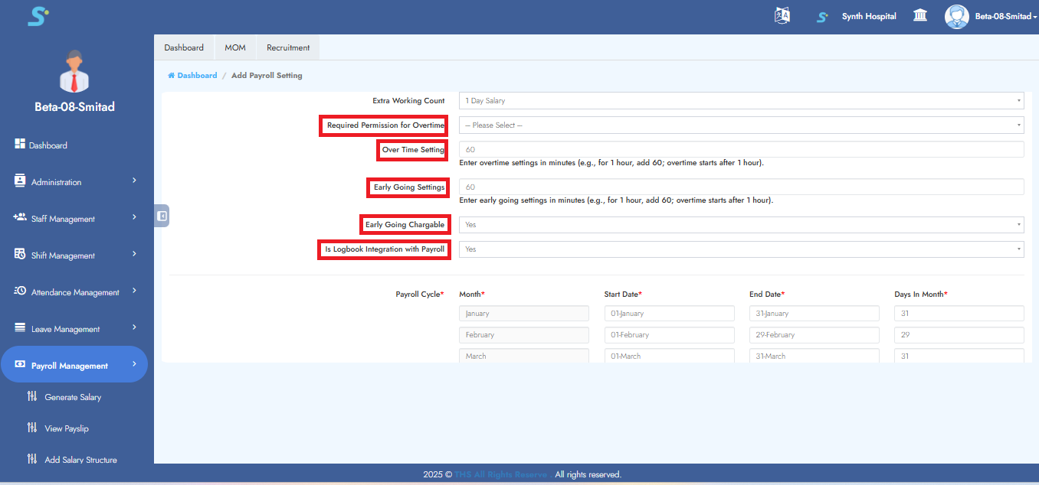Click the bank building icon in header

920,16
